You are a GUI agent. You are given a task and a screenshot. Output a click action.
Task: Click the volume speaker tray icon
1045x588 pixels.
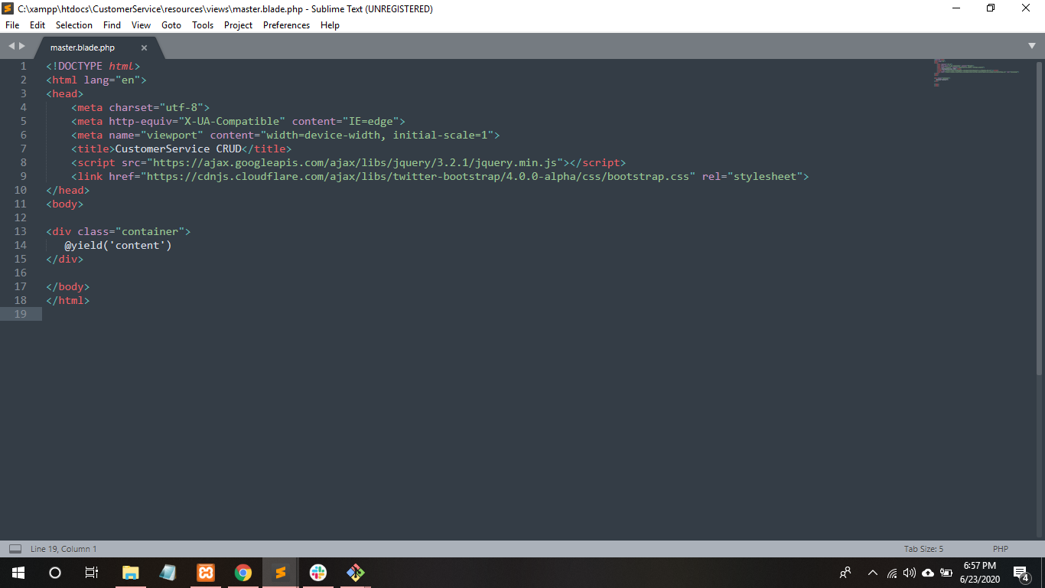click(x=910, y=573)
